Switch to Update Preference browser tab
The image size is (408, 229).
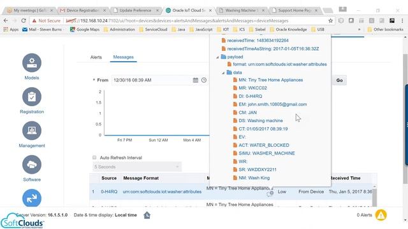[136, 10]
